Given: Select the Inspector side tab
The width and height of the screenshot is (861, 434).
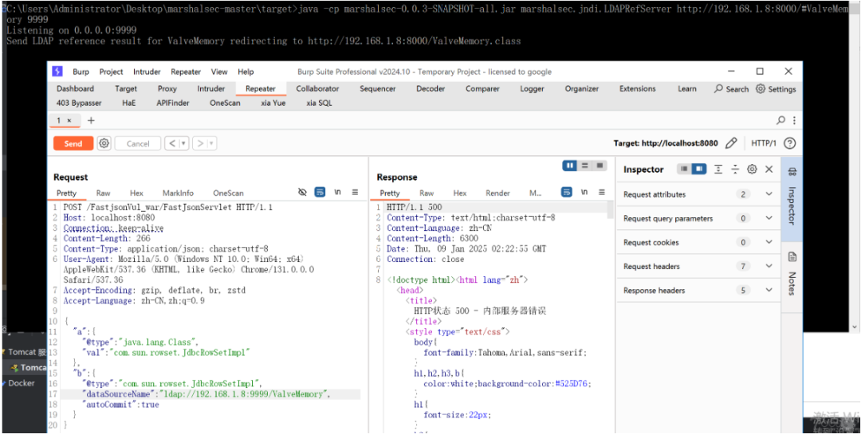Looking at the screenshot, I should click(792, 198).
